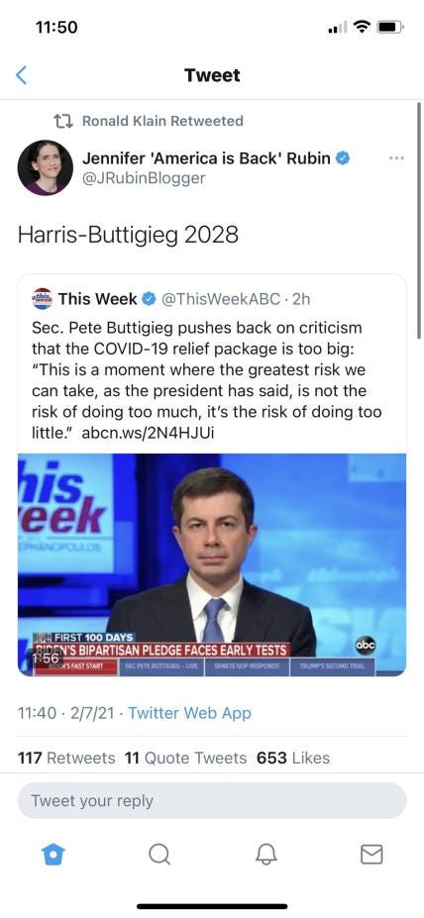Click the blue verified badge beside Rubin
Screen dimensions: 424x918
(x=343, y=158)
